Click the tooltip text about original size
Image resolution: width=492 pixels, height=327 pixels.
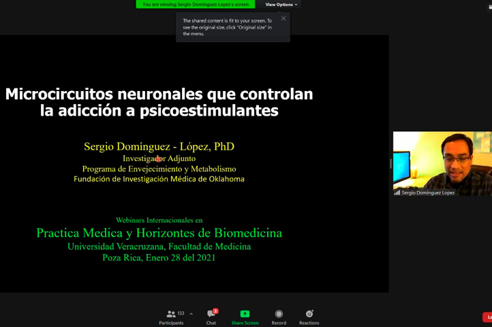[x=227, y=27]
